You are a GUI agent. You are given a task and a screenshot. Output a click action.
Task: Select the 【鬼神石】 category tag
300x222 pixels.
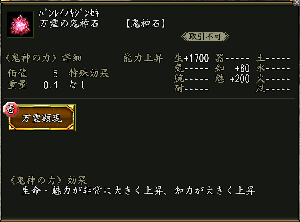(145, 23)
